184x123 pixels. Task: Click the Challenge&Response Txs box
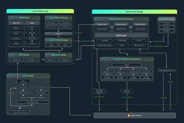[167, 71]
